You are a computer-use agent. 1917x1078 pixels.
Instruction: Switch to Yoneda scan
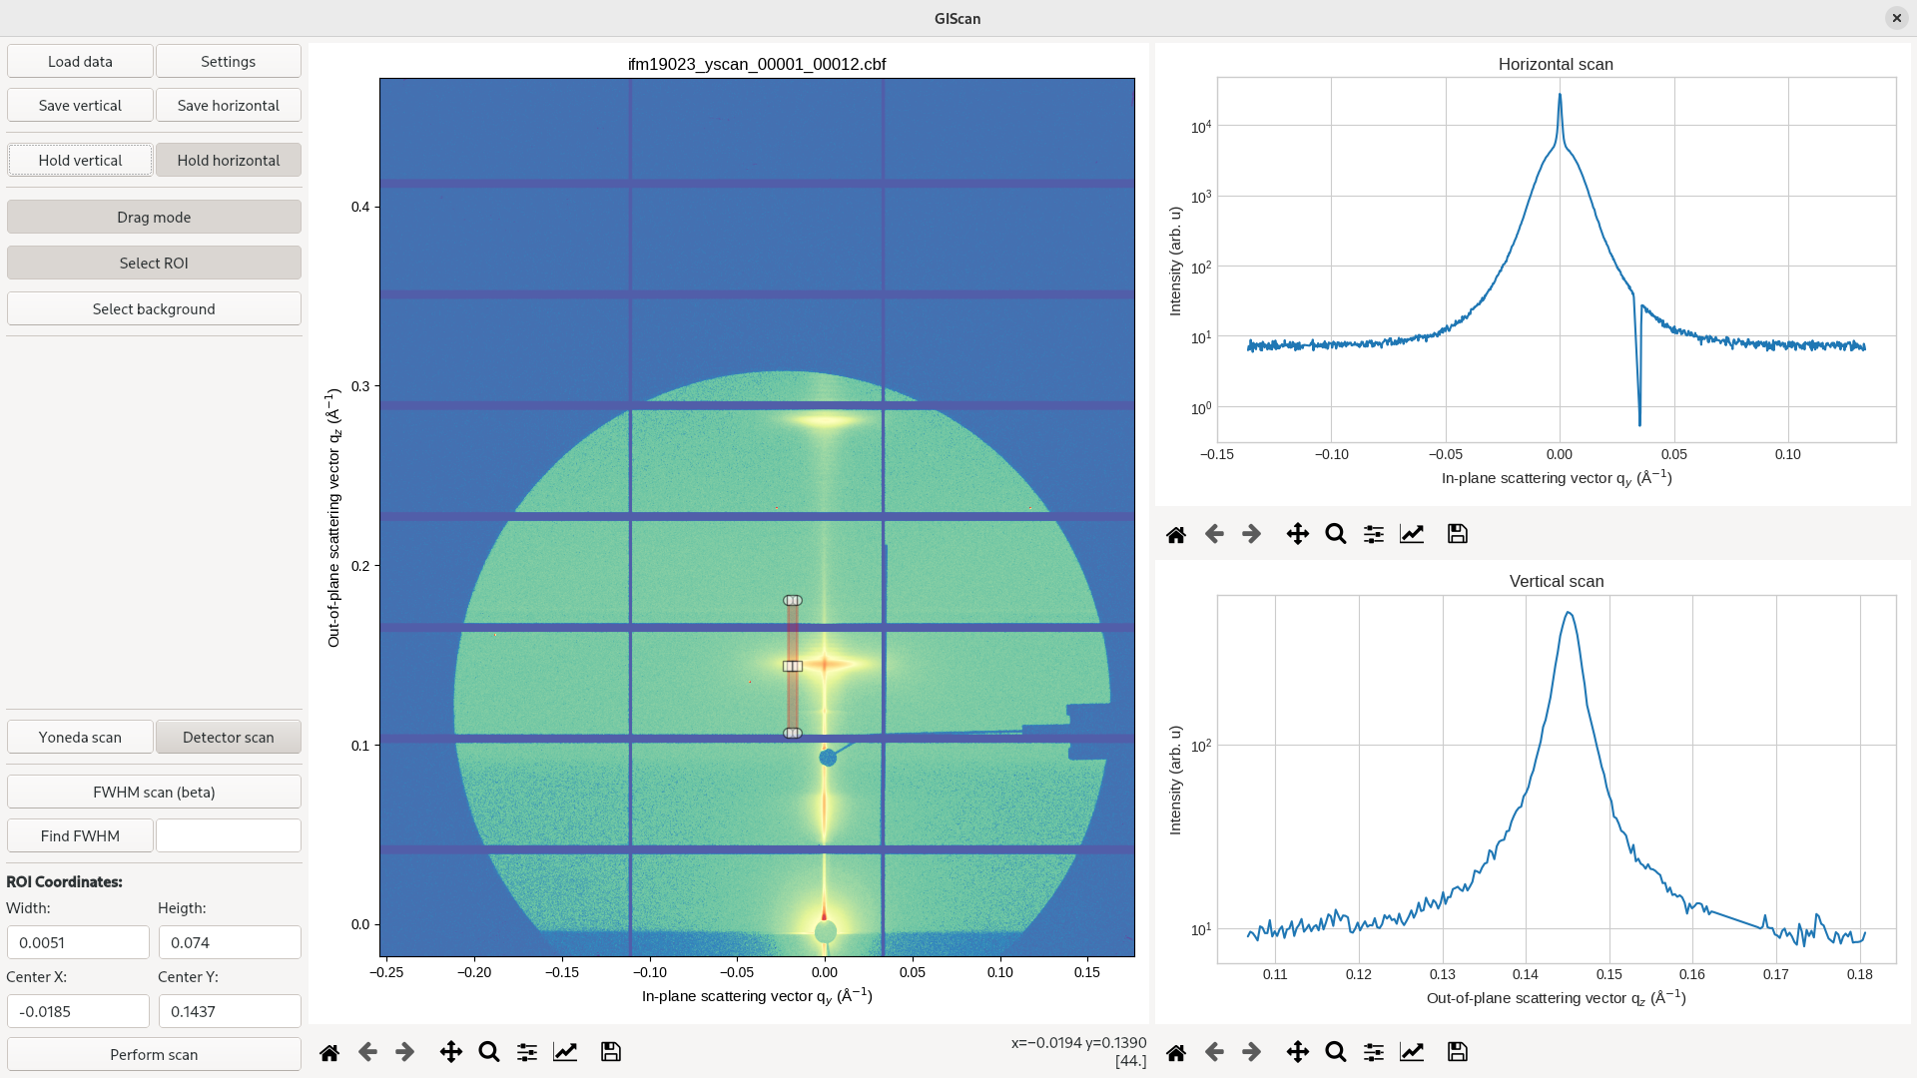point(80,737)
